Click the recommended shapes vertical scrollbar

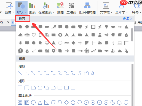(x=132, y=35)
